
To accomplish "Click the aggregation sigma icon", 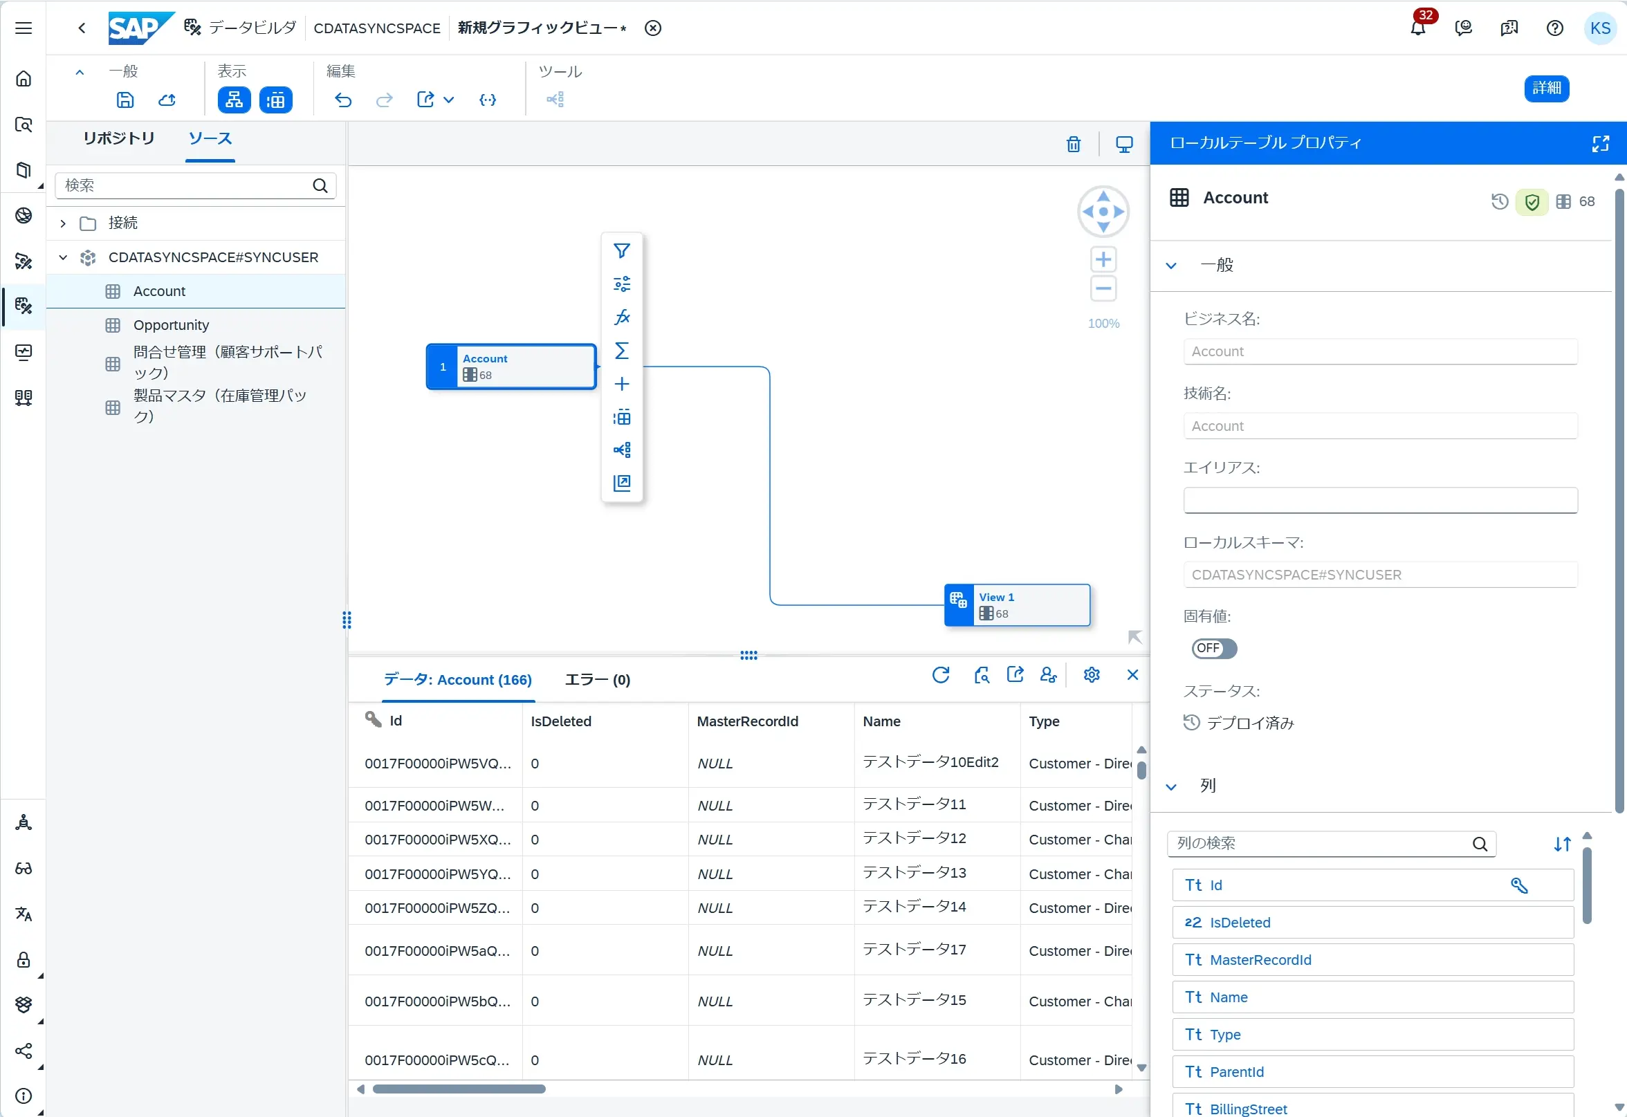I will [x=621, y=350].
